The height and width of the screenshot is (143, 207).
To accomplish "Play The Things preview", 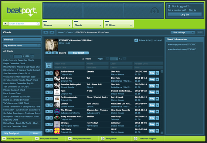I will (47, 112).
